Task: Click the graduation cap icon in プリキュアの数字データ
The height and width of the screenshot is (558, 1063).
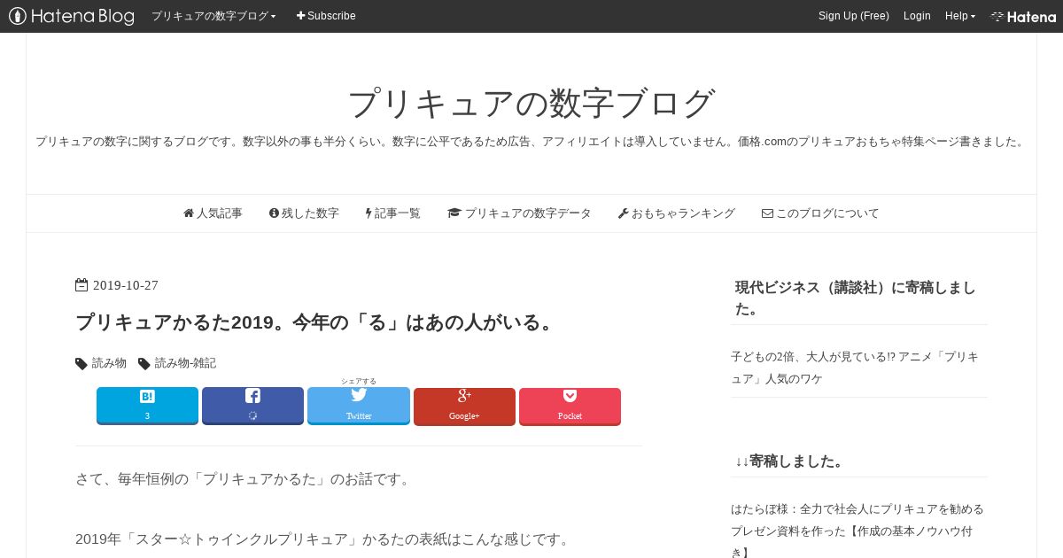Action: coord(454,213)
